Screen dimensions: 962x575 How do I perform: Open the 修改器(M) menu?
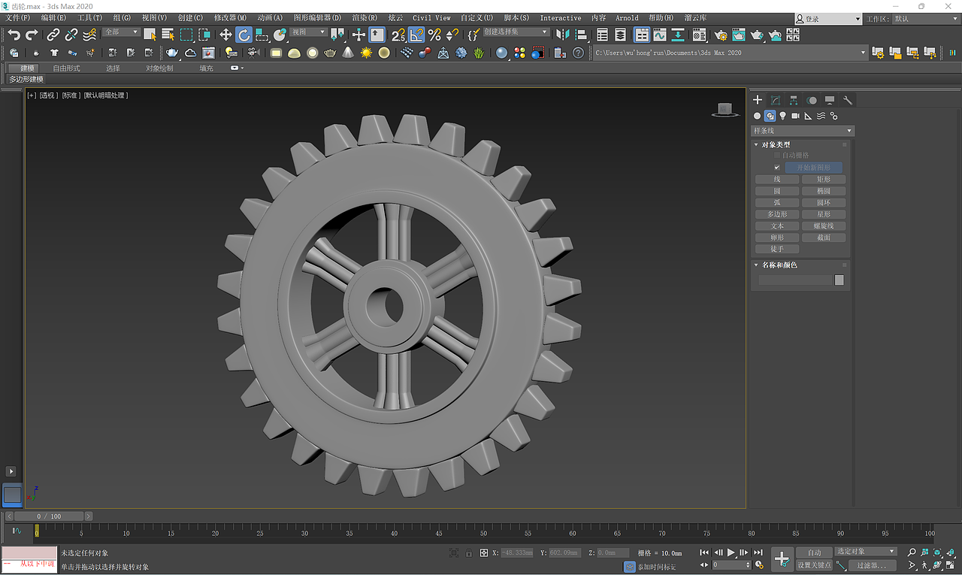click(x=230, y=18)
